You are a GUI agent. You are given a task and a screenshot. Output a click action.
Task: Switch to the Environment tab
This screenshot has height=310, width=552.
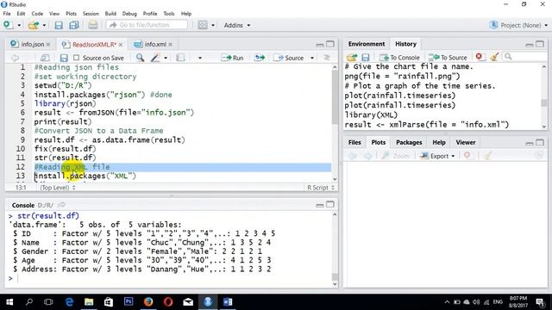point(366,44)
